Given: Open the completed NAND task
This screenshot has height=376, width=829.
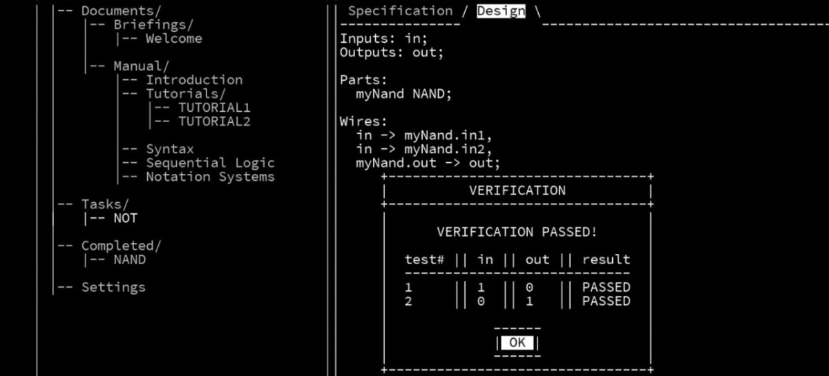Looking at the screenshot, I should point(129,259).
